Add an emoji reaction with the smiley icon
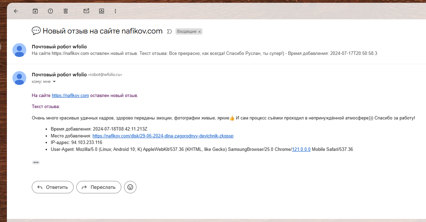The height and width of the screenshot is (222, 426). (130, 187)
